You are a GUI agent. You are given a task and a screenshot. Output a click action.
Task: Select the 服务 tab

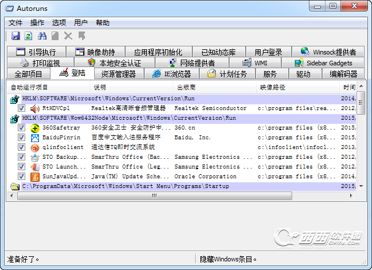(x=272, y=74)
